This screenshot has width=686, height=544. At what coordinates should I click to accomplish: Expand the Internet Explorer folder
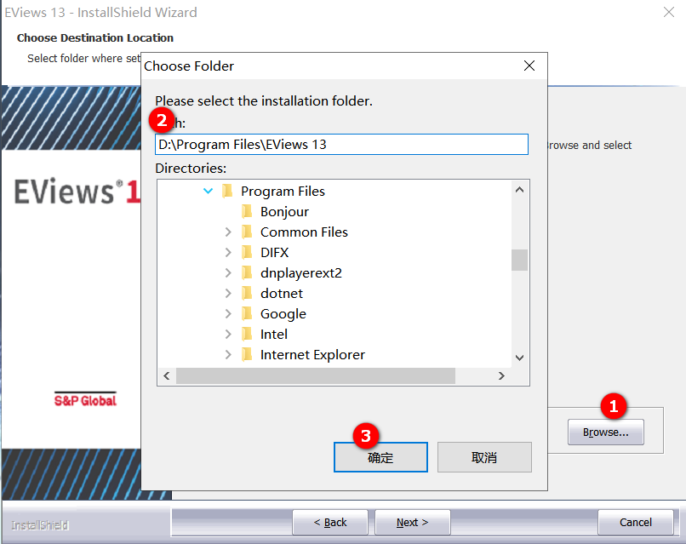[x=228, y=354]
